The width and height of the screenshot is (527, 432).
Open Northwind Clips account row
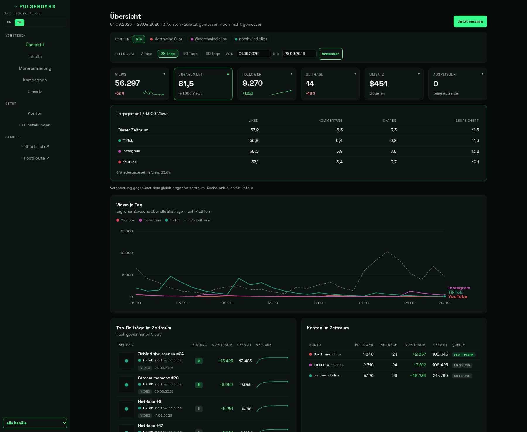[x=394, y=354]
